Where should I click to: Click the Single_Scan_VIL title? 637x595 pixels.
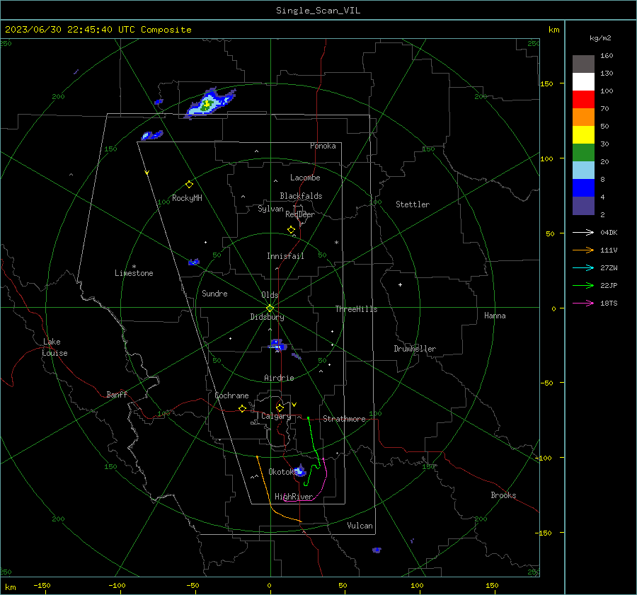pos(318,11)
